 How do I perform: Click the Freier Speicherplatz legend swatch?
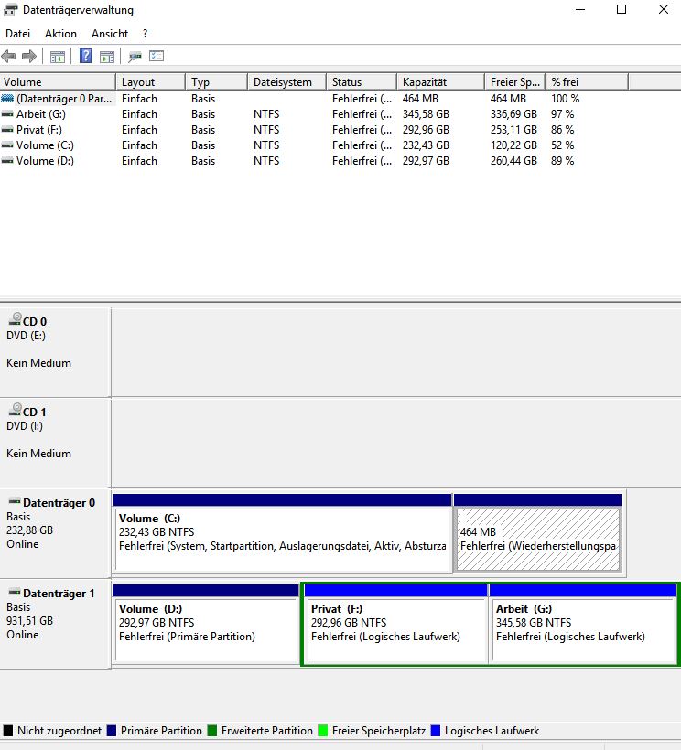pyautogui.click(x=322, y=731)
